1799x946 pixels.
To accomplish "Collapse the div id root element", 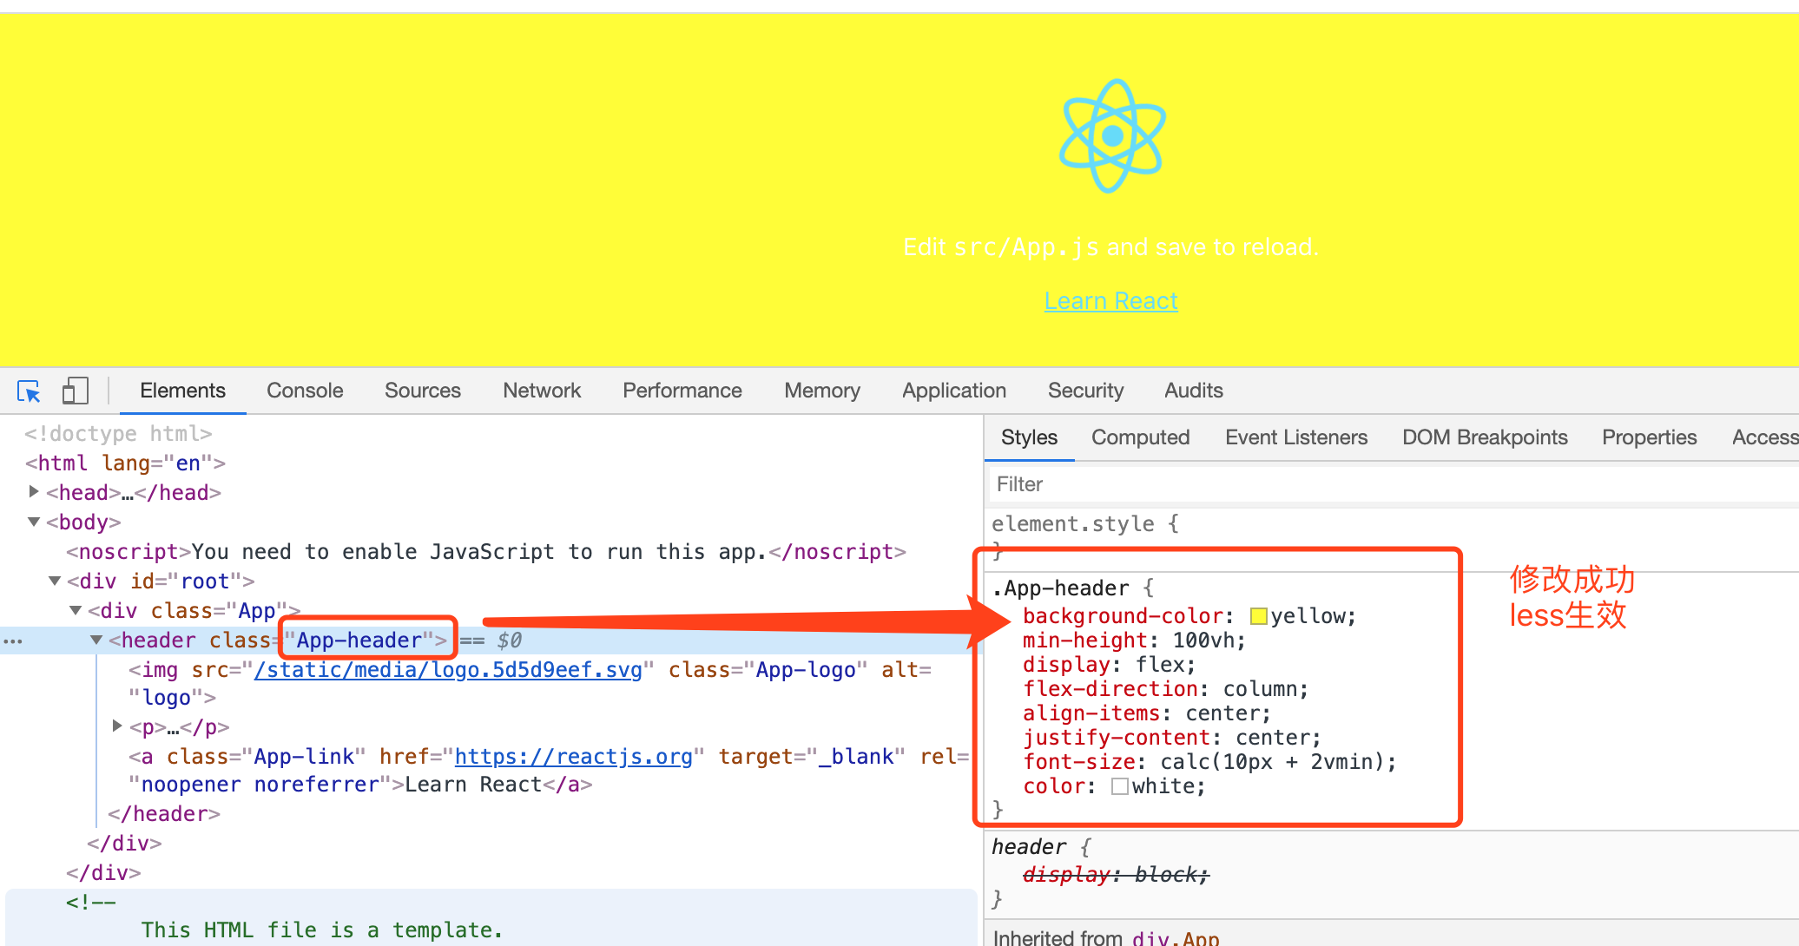I will pyautogui.click(x=54, y=581).
